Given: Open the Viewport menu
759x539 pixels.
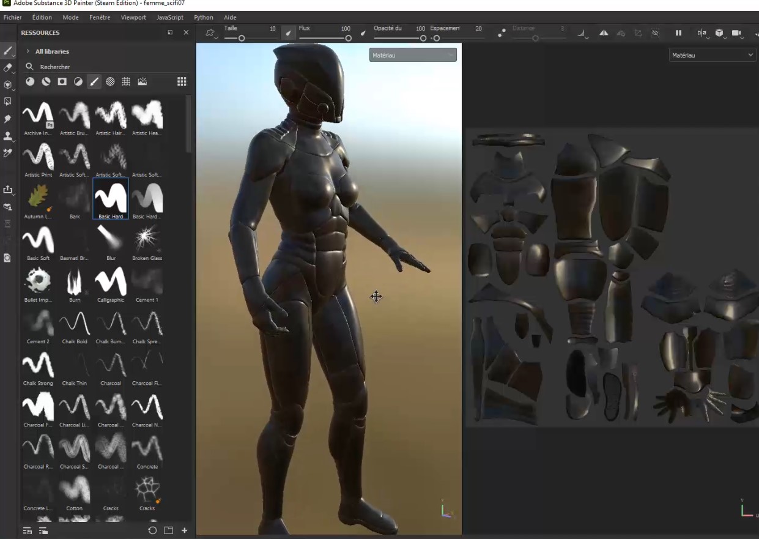Looking at the screenshot, I should point(133,17).
